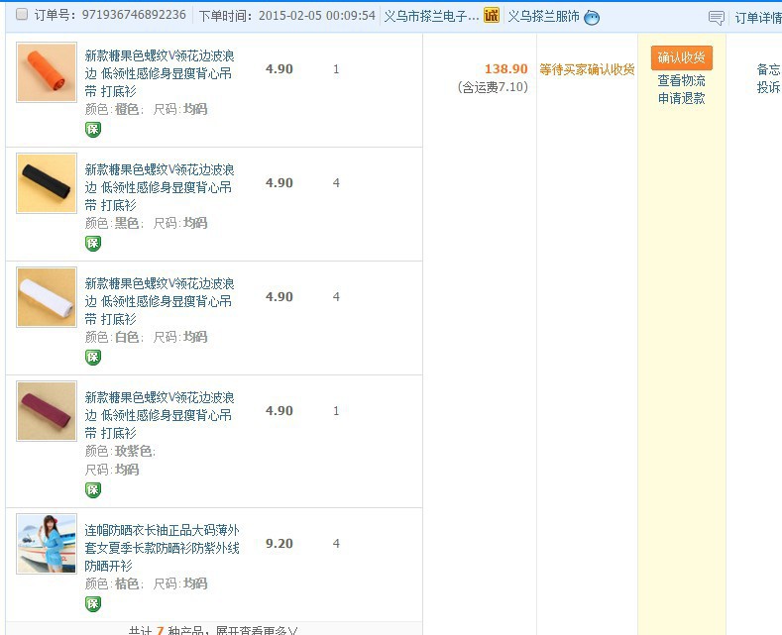782x635 pixels.
Task: Open the black tank top thumbnail
Action: coord(47,183)
